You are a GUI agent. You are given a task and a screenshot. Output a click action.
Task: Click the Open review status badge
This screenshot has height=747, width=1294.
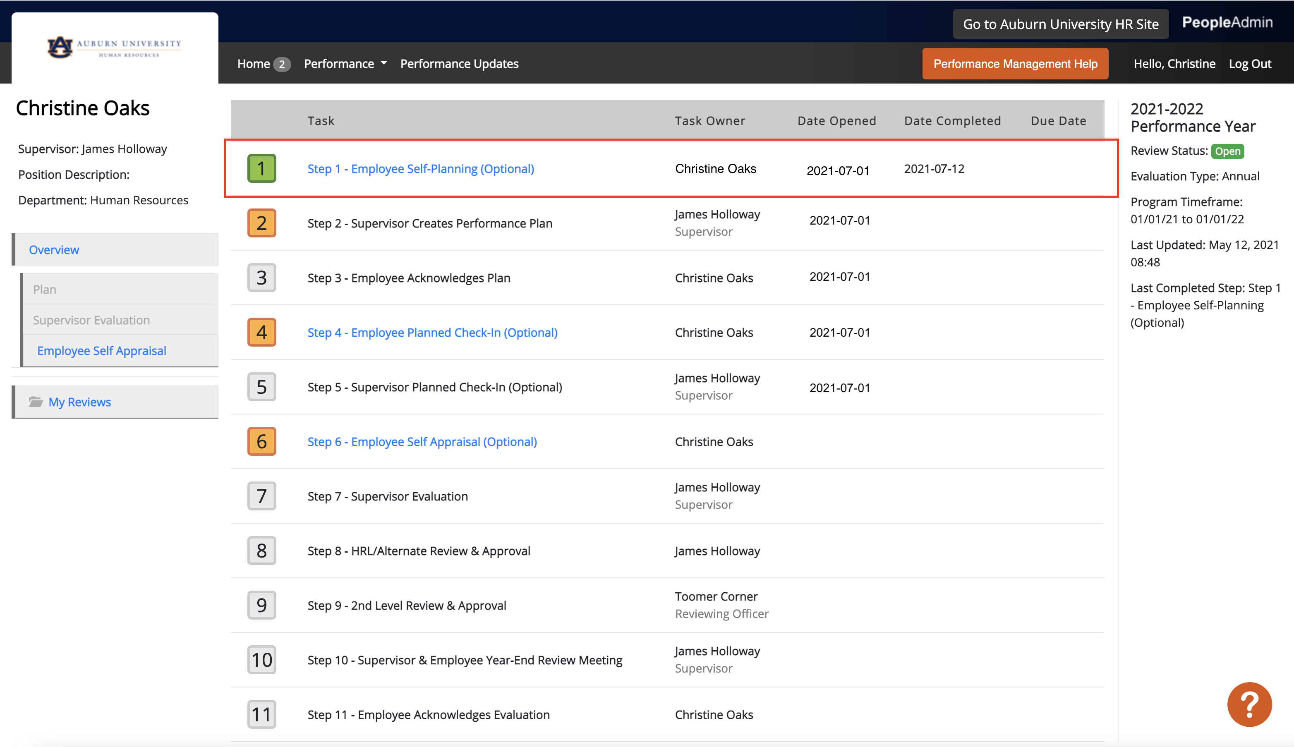tap(1227, 151)
